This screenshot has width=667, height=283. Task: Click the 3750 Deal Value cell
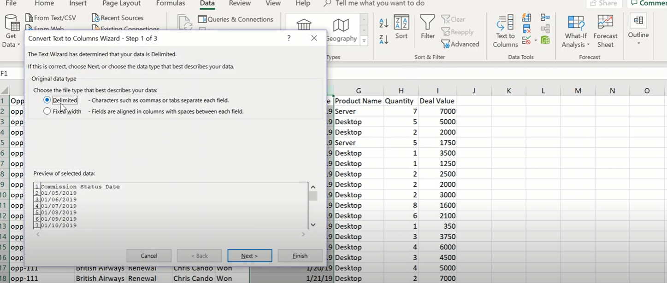(x=437, y=237)
